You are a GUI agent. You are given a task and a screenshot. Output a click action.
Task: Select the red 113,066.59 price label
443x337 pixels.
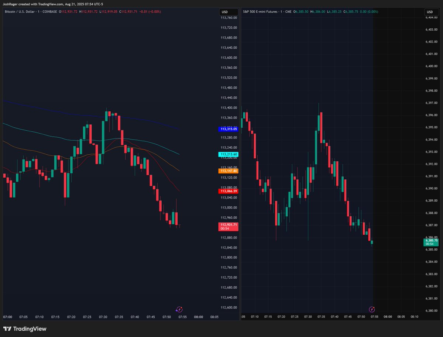[229, 191]
